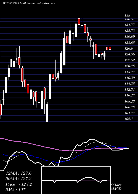This screenshot has height=194, width=138.
Task: Click the 118.44 price axis label
Action: coord(130,72)
